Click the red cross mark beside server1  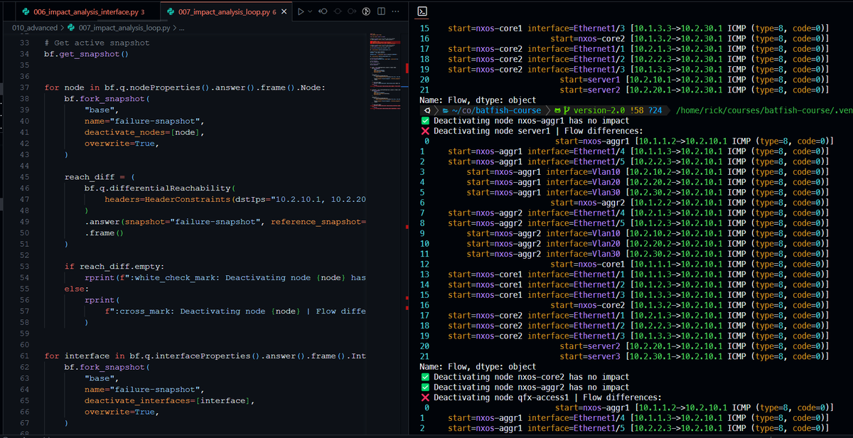[424, 131]
